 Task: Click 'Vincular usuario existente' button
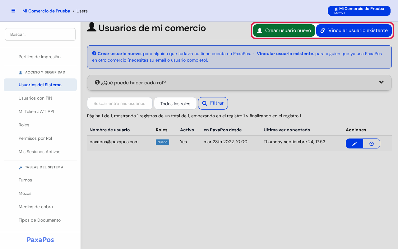point(354,31)
